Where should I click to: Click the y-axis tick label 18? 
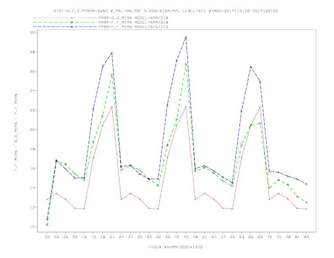[32, 149]
